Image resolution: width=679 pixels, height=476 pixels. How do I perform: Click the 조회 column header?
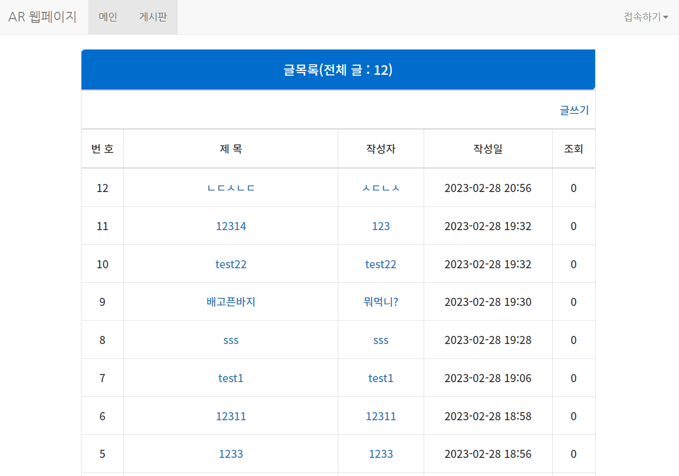[x=574, y=149]
